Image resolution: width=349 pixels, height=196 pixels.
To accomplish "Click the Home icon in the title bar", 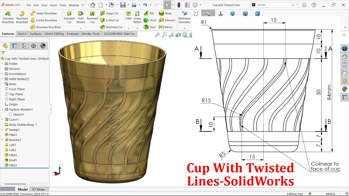I will click(x=93, y=5).
